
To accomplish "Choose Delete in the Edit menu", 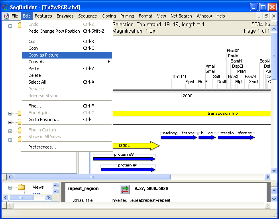I will 67,75.
